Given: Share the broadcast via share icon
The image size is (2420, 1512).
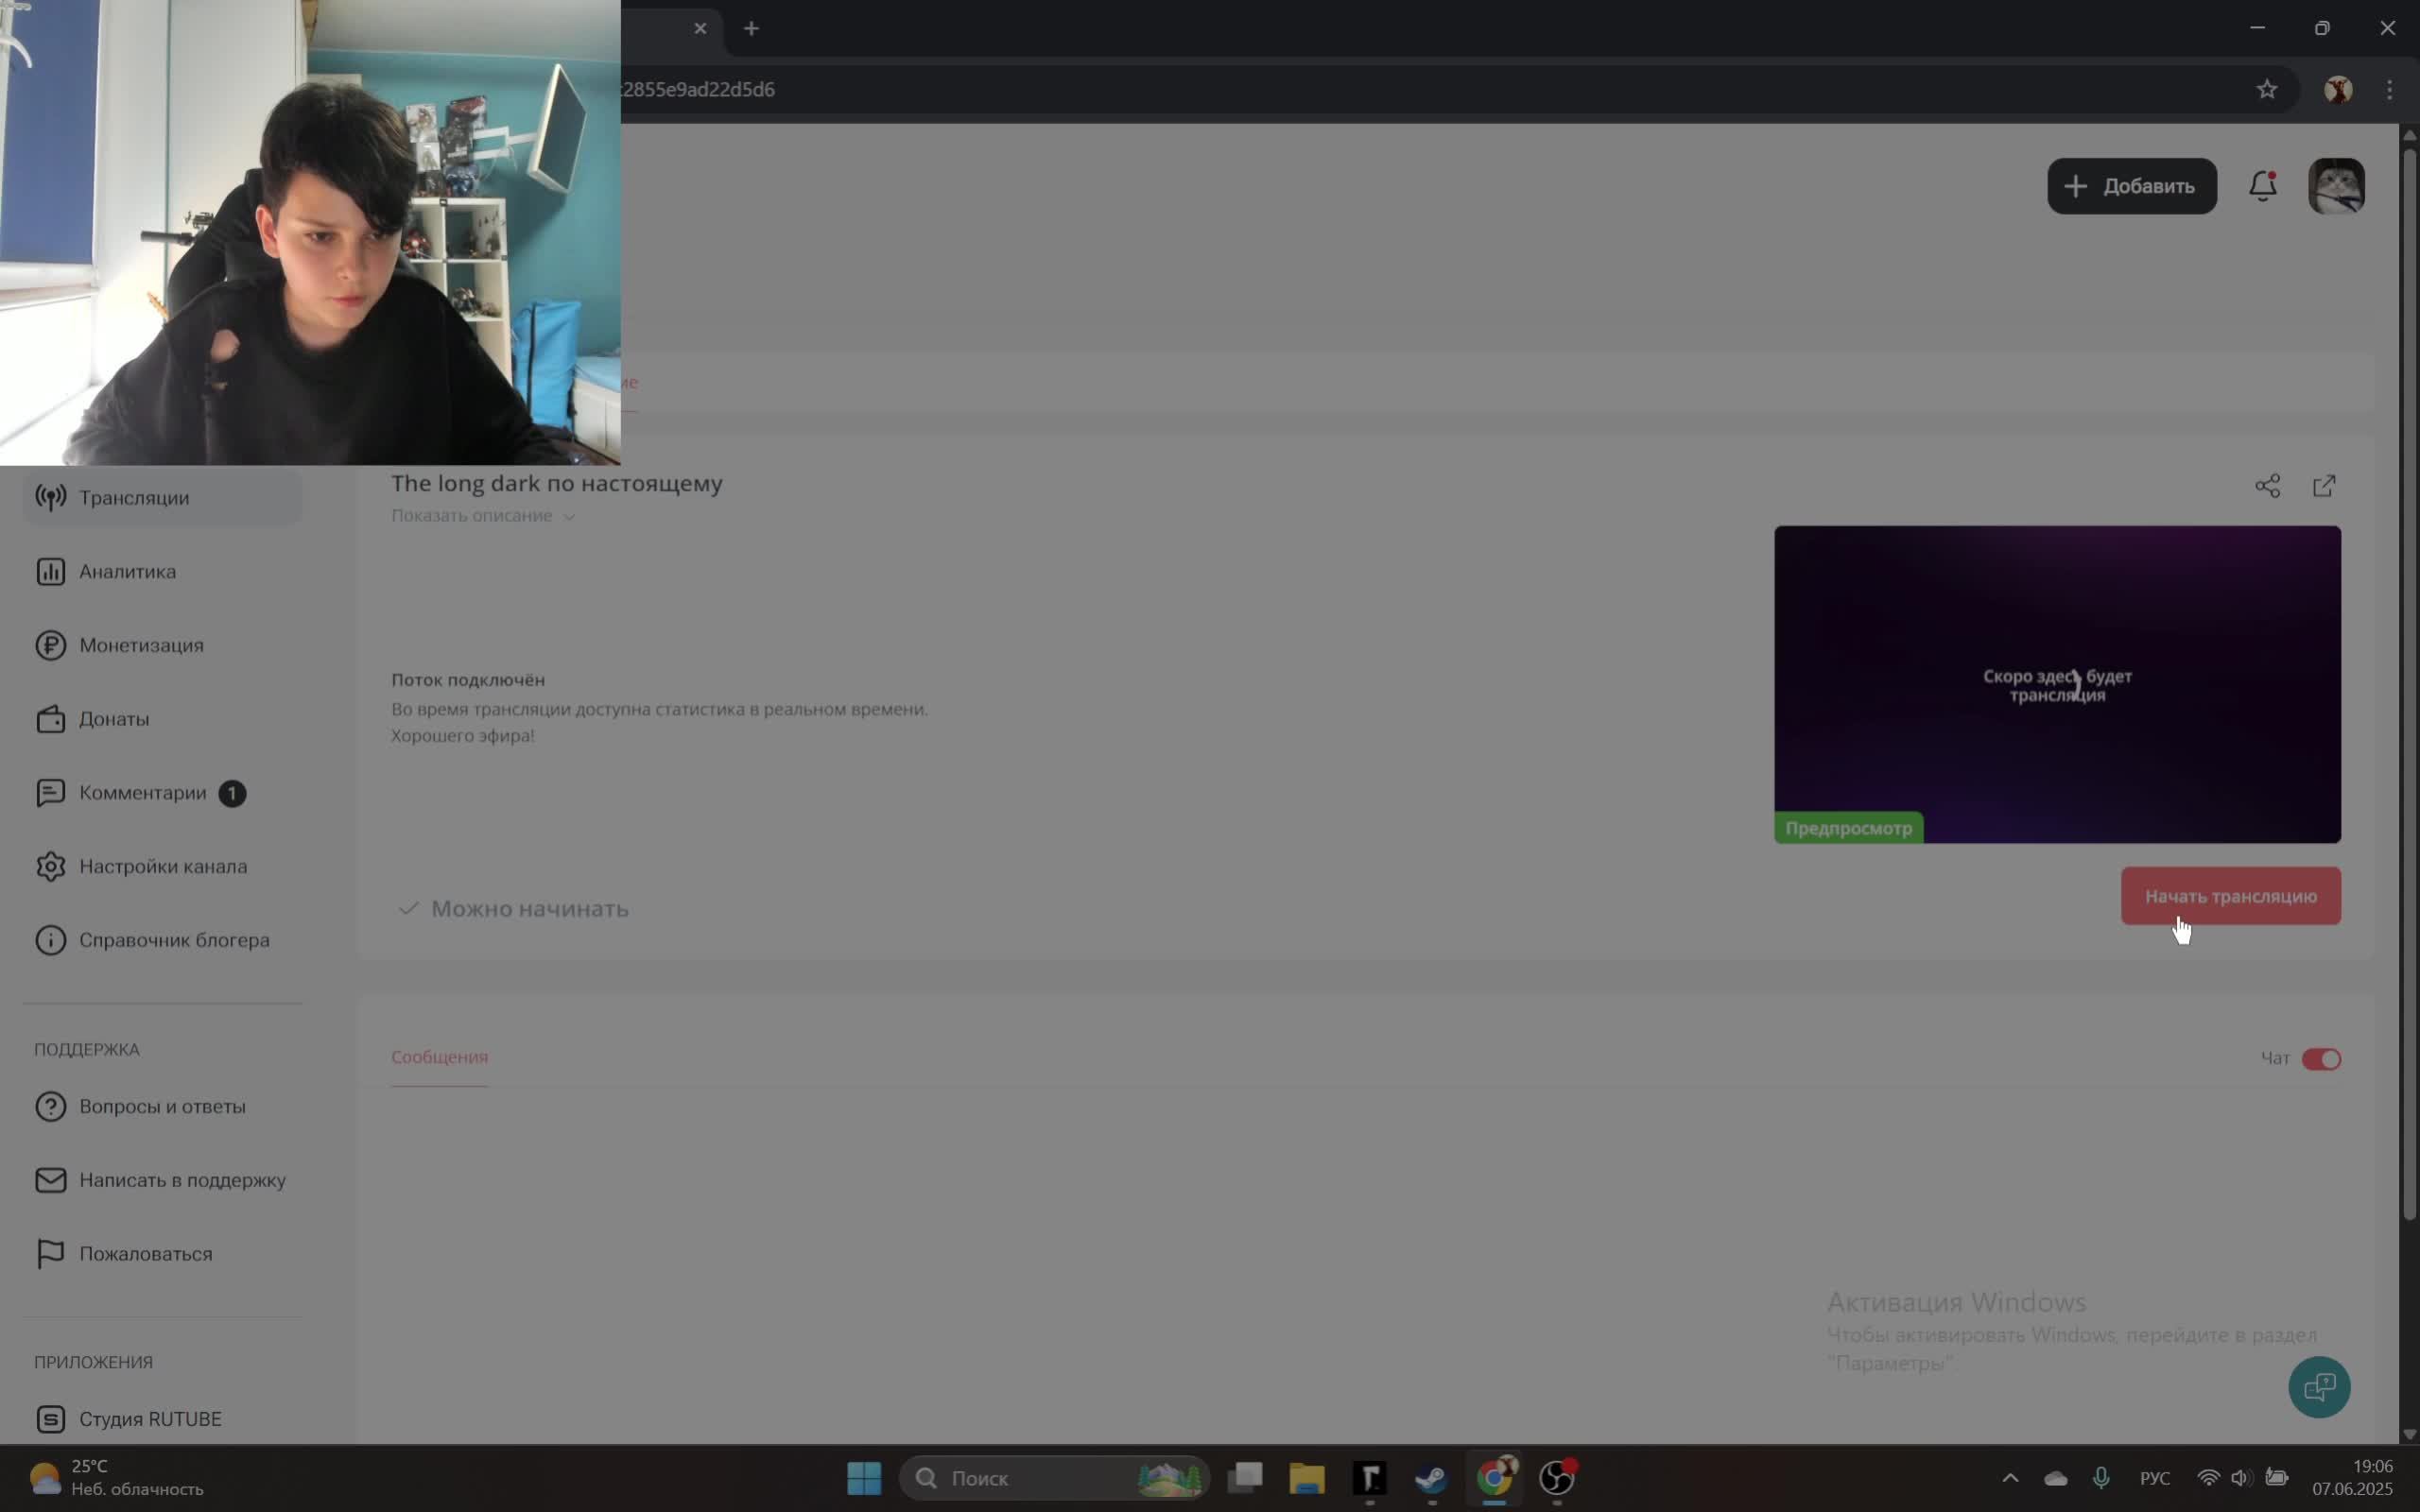Looking at the screenshot, I should pos(2267,486).
